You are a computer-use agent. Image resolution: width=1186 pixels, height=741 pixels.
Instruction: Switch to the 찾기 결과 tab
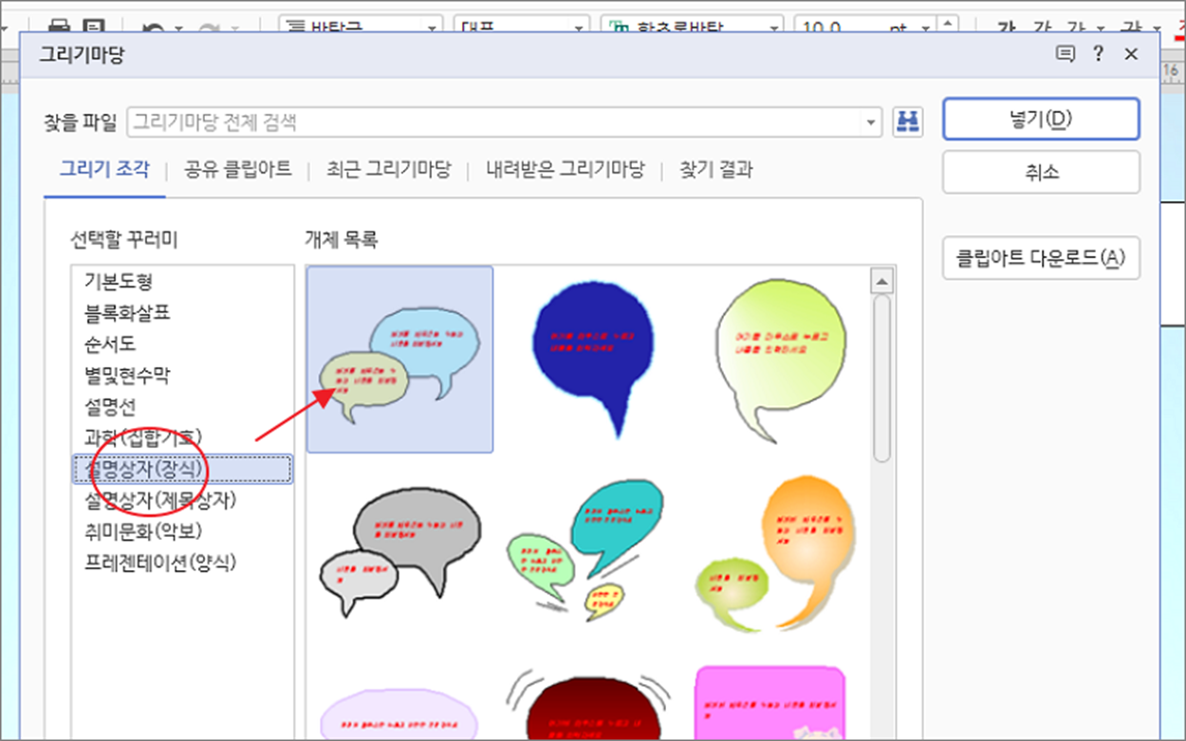point(716,171)
